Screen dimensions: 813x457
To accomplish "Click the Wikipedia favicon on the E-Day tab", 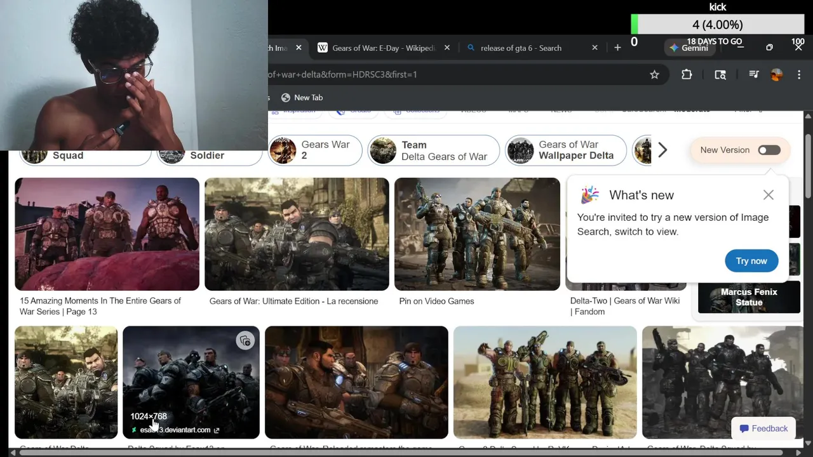I will click(x=323, y=48).
